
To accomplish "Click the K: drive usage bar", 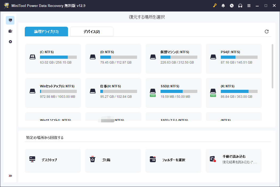I will pyautogui.click(x=239, y=91).
